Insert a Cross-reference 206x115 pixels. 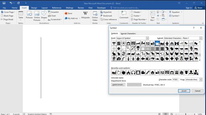click(108, 19)
